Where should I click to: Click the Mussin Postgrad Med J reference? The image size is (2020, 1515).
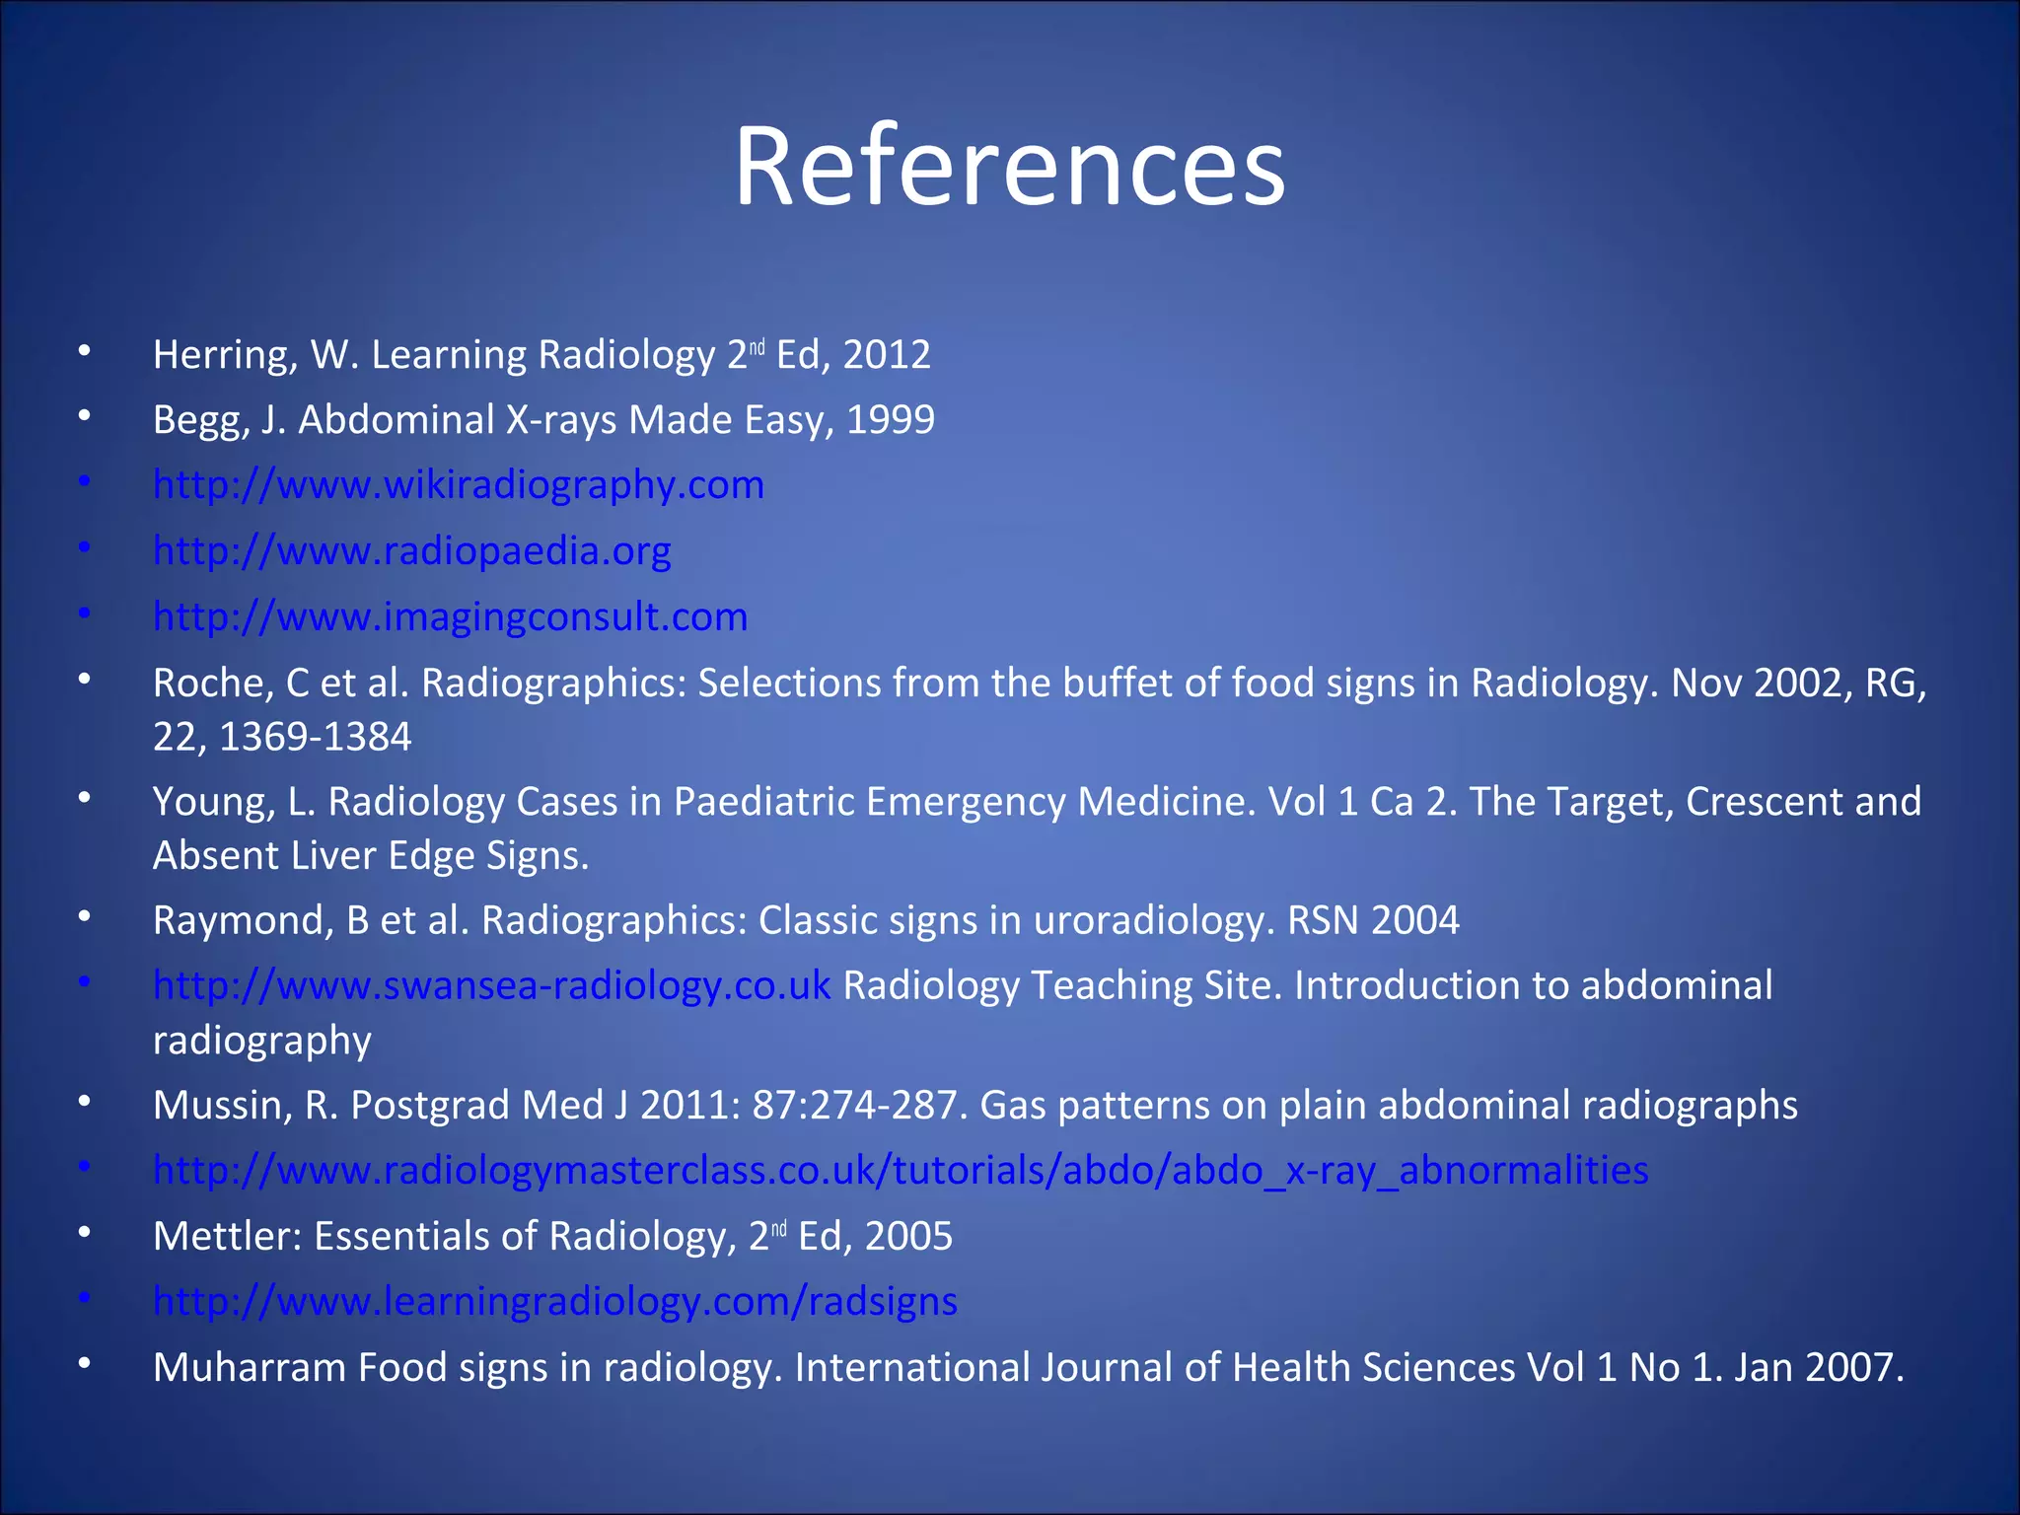tap(975, 1105)
